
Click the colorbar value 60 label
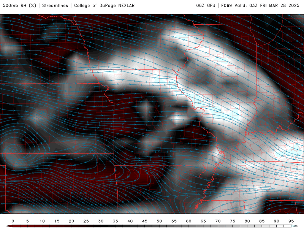(188, 221)
